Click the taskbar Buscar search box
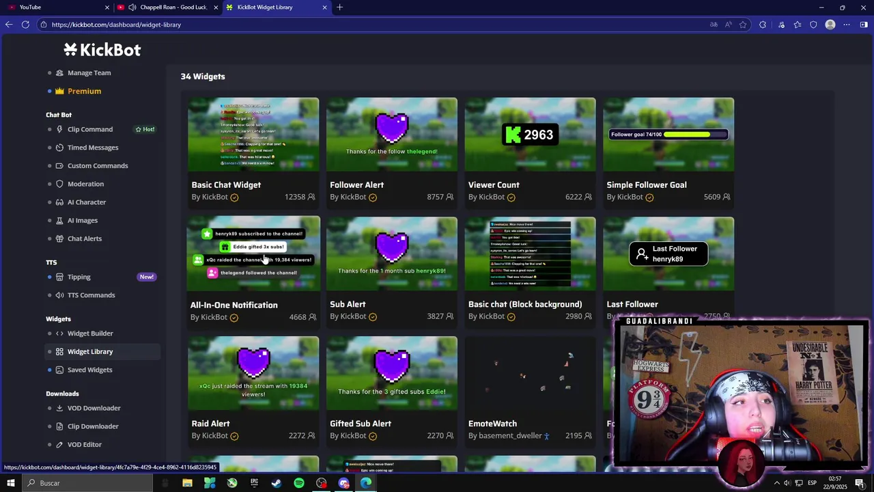The height and width of the screenshot is (492, 874). tap(87, 483)
